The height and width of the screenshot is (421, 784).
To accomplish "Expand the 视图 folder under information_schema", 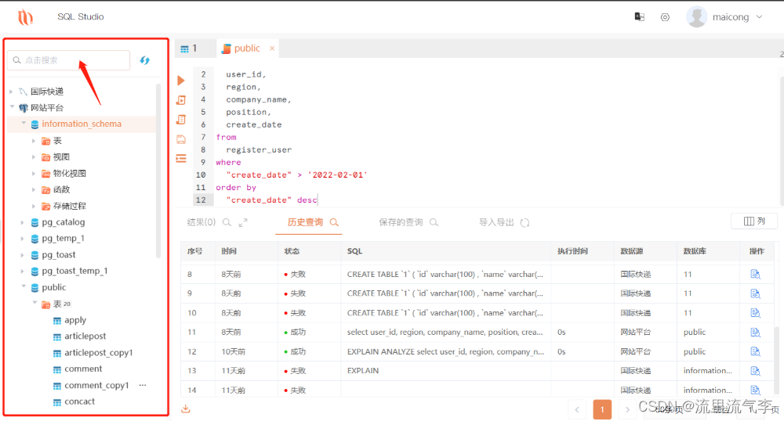I will point(34,157).
